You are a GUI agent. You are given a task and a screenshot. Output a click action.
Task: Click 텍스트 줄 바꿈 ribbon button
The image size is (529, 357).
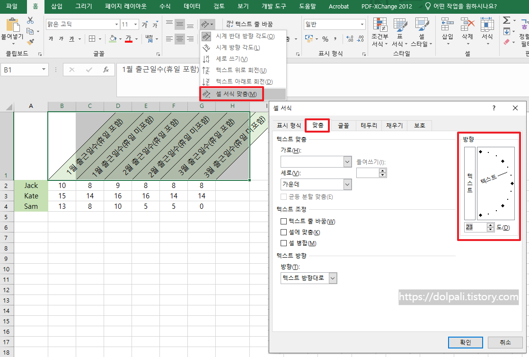(x=249, y=24)
